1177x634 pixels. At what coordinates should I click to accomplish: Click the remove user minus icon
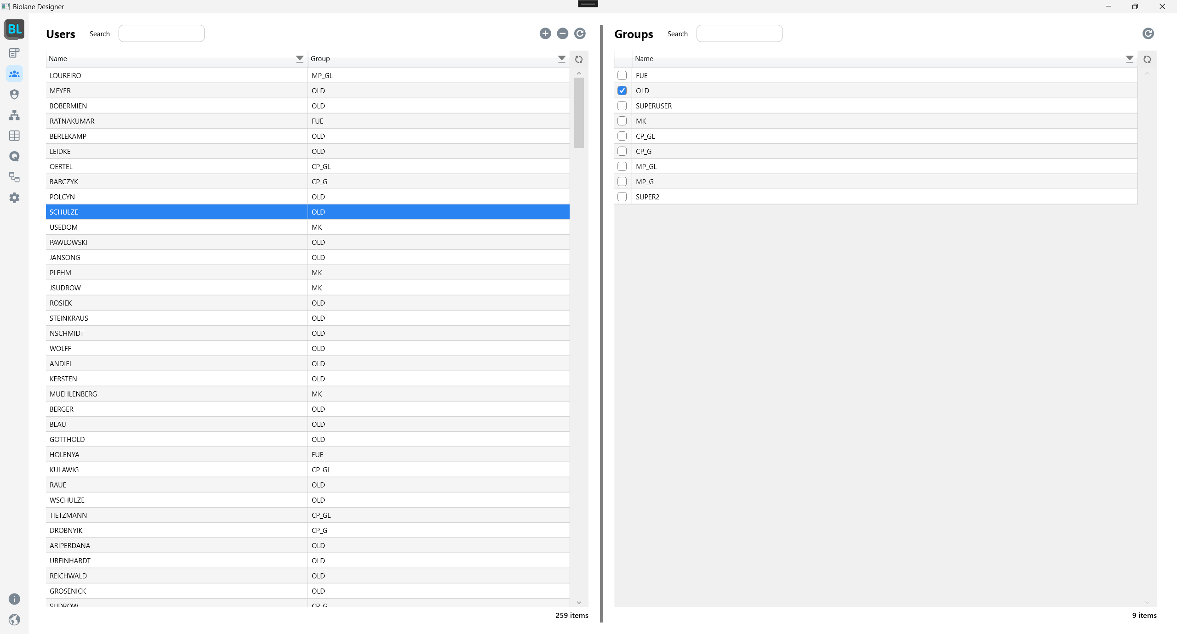tap(562, 34)
